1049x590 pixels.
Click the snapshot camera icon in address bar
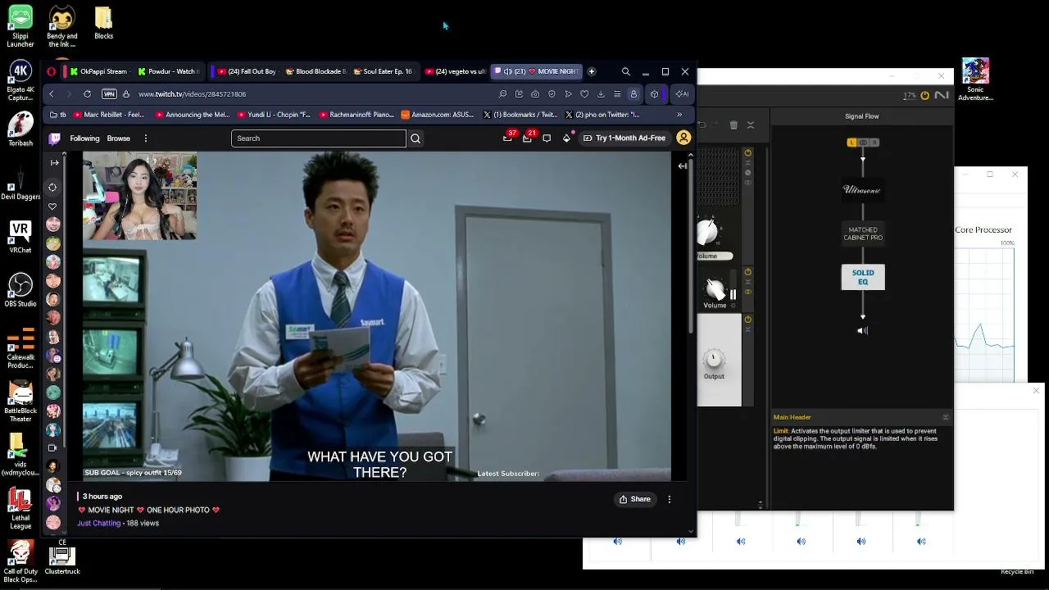click(x=535, y=94)
